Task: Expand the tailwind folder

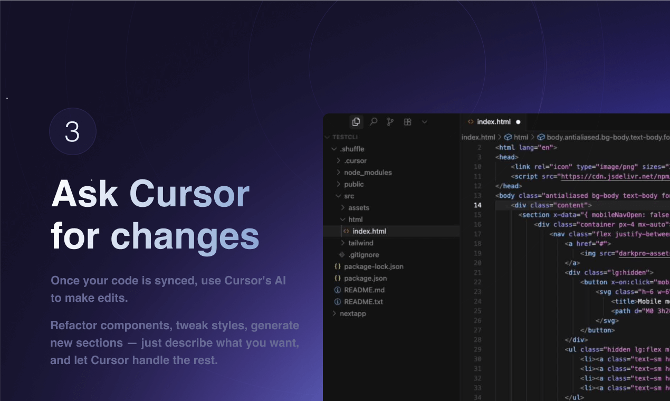Action: point(343,243)
